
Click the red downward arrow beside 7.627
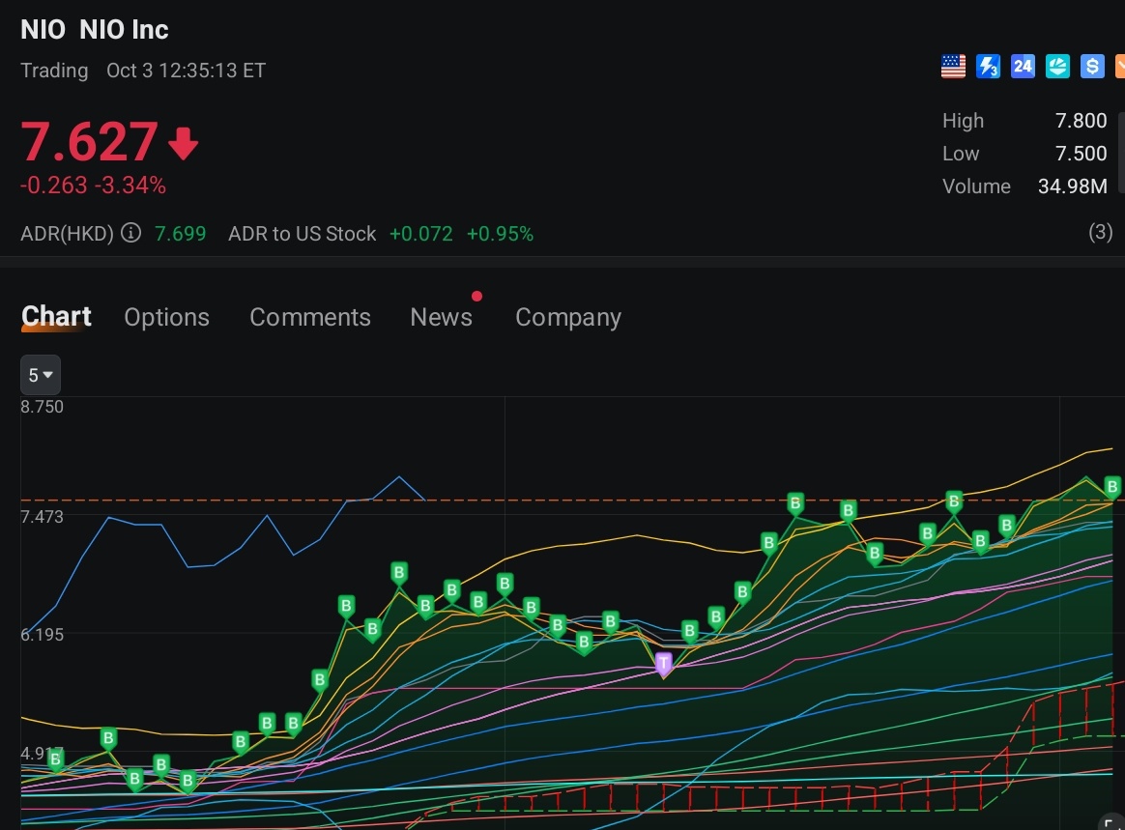(184, 143)
